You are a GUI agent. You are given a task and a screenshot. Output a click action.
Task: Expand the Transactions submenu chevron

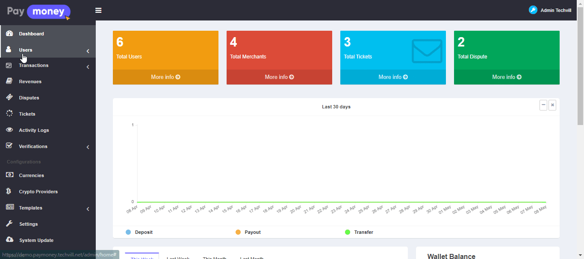coord(88,67)
